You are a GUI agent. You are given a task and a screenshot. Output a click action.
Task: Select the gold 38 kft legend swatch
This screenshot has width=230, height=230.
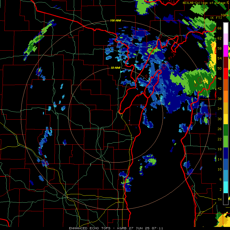[226, 108]
